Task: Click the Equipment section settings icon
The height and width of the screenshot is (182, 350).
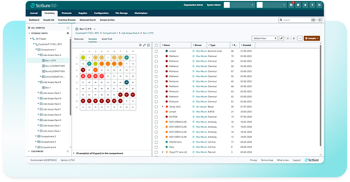Action: coord(68,151)
